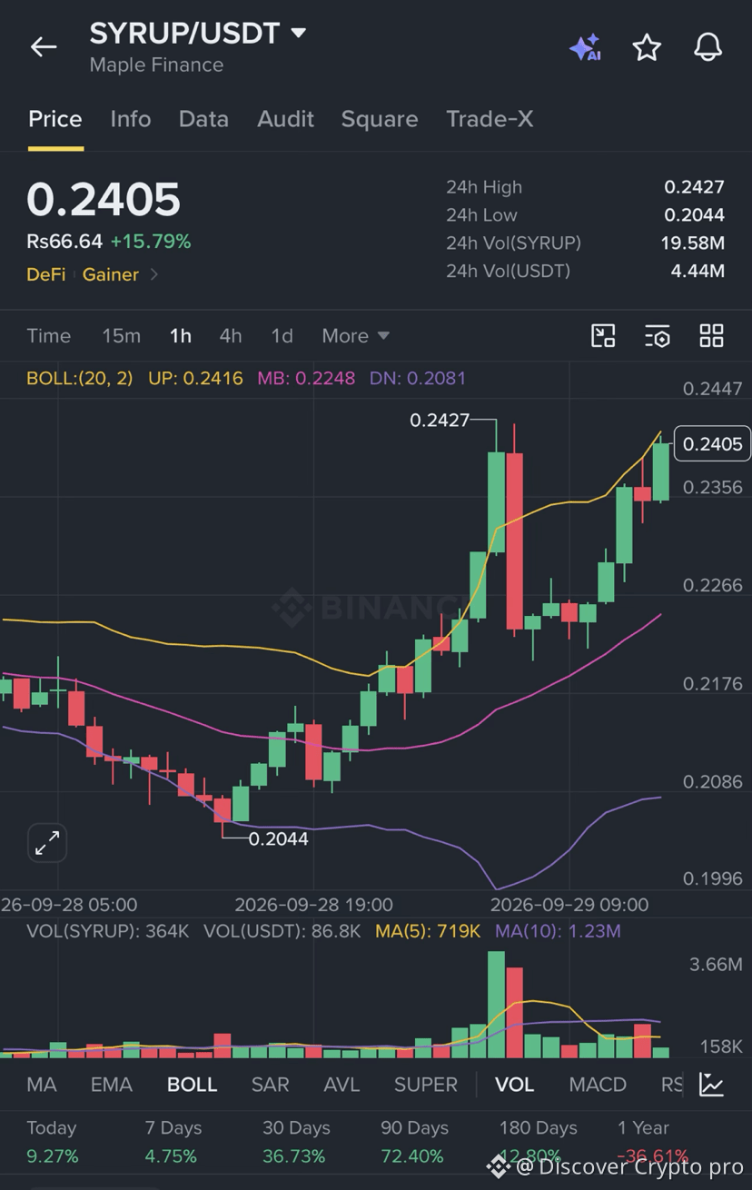Open the More timeframes dropdown
Viewport: 752px width, 1190px height.
click(355, 336)
